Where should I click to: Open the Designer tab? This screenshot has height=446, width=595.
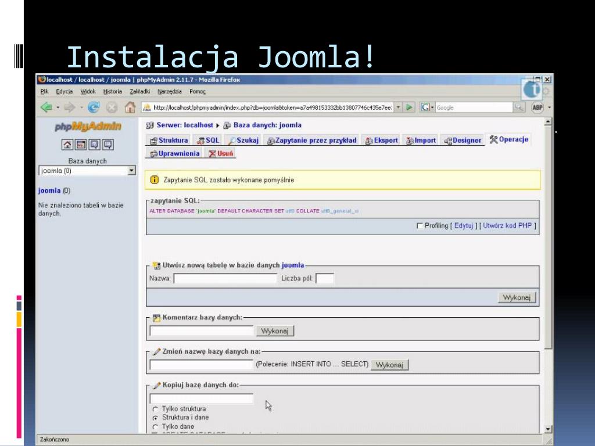463,141
